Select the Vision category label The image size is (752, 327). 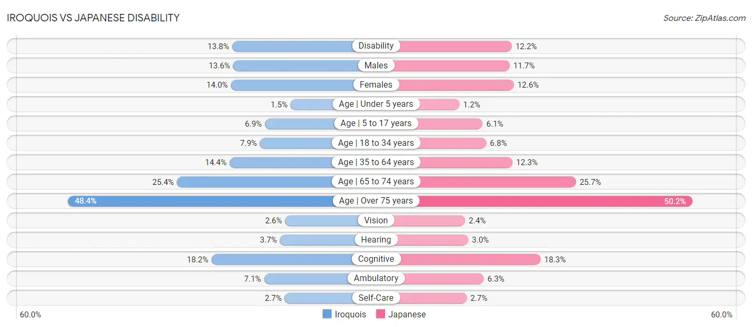click(376, 220)
